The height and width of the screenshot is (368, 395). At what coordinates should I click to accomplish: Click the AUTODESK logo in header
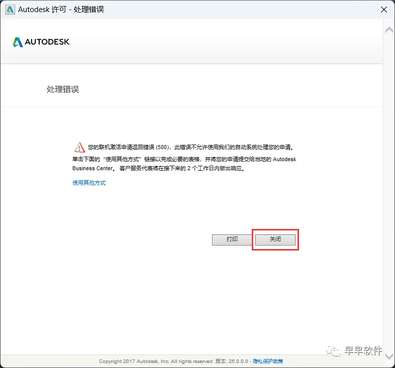(x=42, y=42)
